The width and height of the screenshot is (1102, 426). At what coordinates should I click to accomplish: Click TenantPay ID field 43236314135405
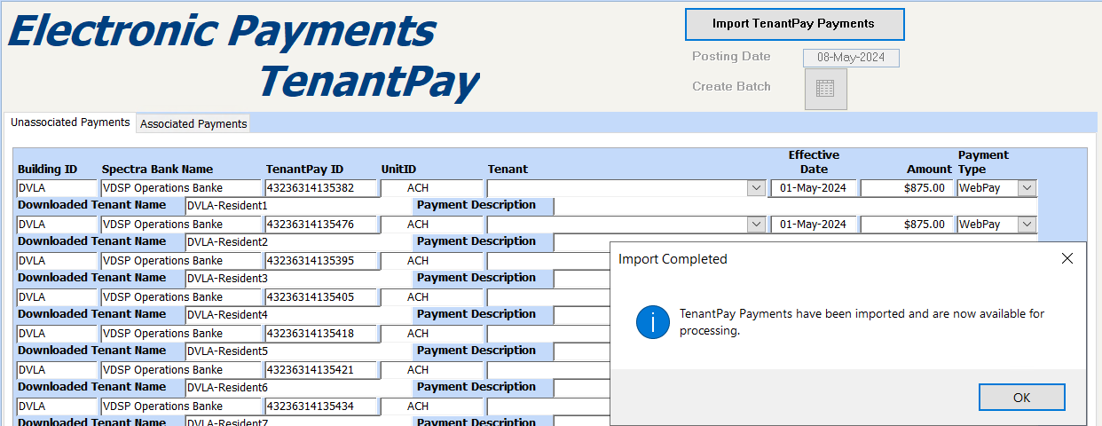pyautogui.click(x=321, y=297)
